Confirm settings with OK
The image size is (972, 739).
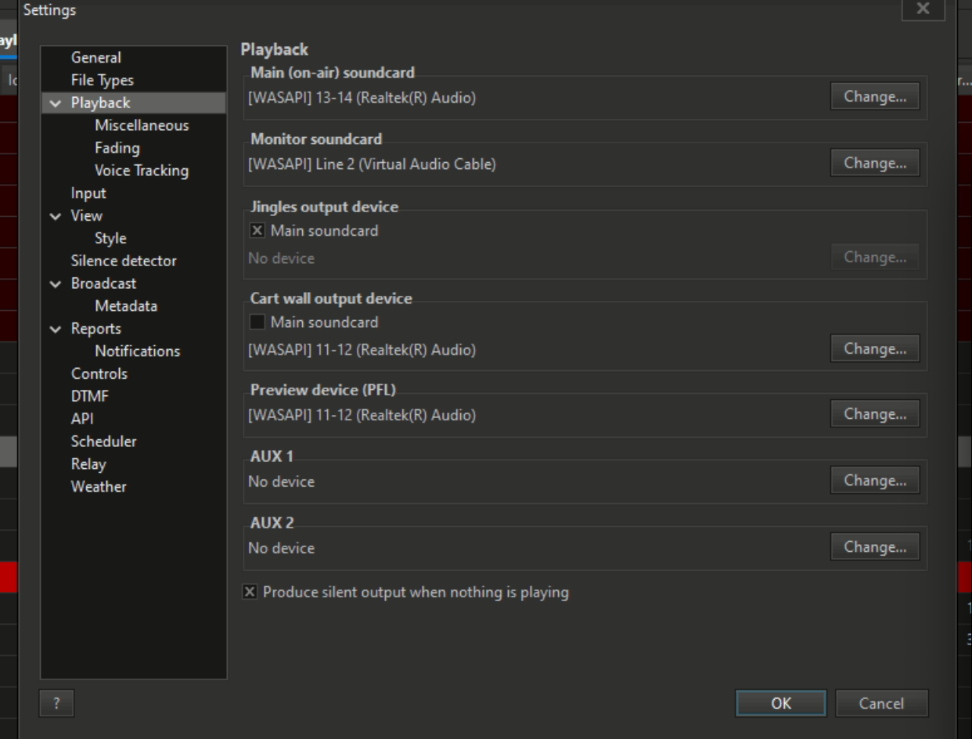click(781, 703)
